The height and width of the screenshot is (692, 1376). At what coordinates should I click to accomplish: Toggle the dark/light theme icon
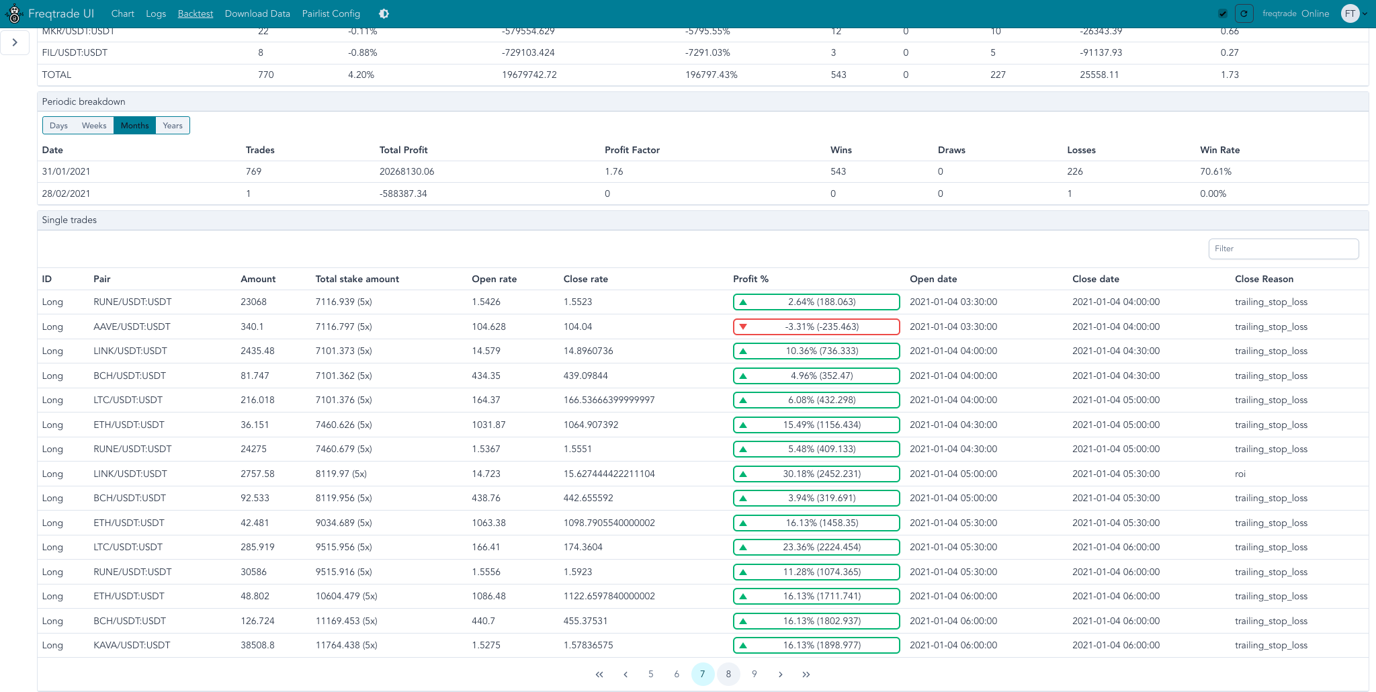[x=384, y=13]
